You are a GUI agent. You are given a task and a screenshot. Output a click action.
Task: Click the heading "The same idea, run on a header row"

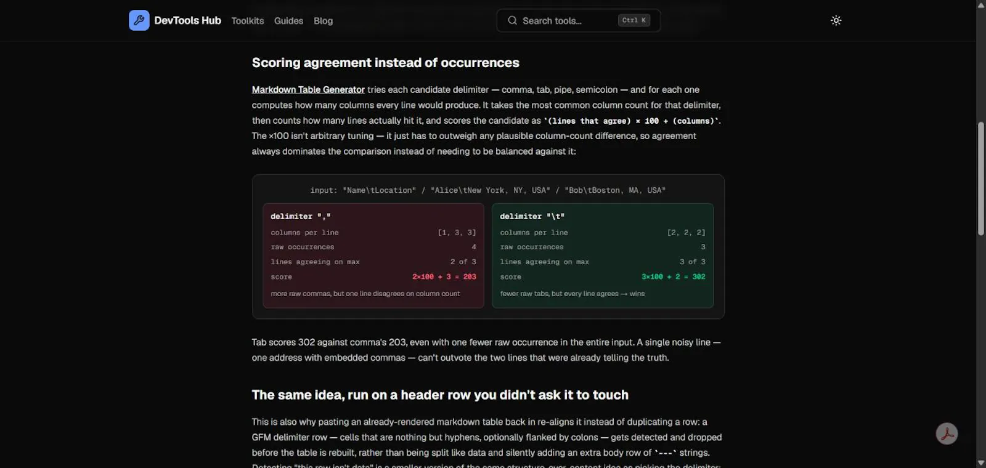click(x=440, y=395)
